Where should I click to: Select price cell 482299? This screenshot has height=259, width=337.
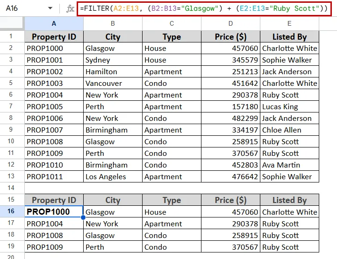click(x=230, y=118)
